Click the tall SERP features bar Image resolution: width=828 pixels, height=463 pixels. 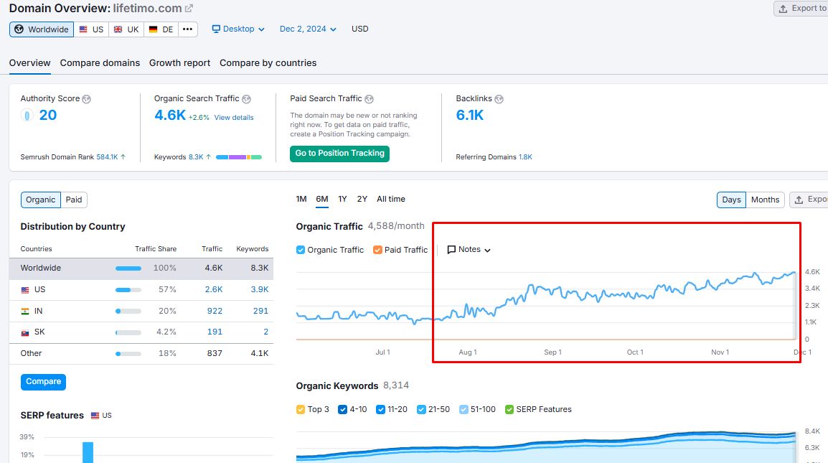(x=88, y=452)
